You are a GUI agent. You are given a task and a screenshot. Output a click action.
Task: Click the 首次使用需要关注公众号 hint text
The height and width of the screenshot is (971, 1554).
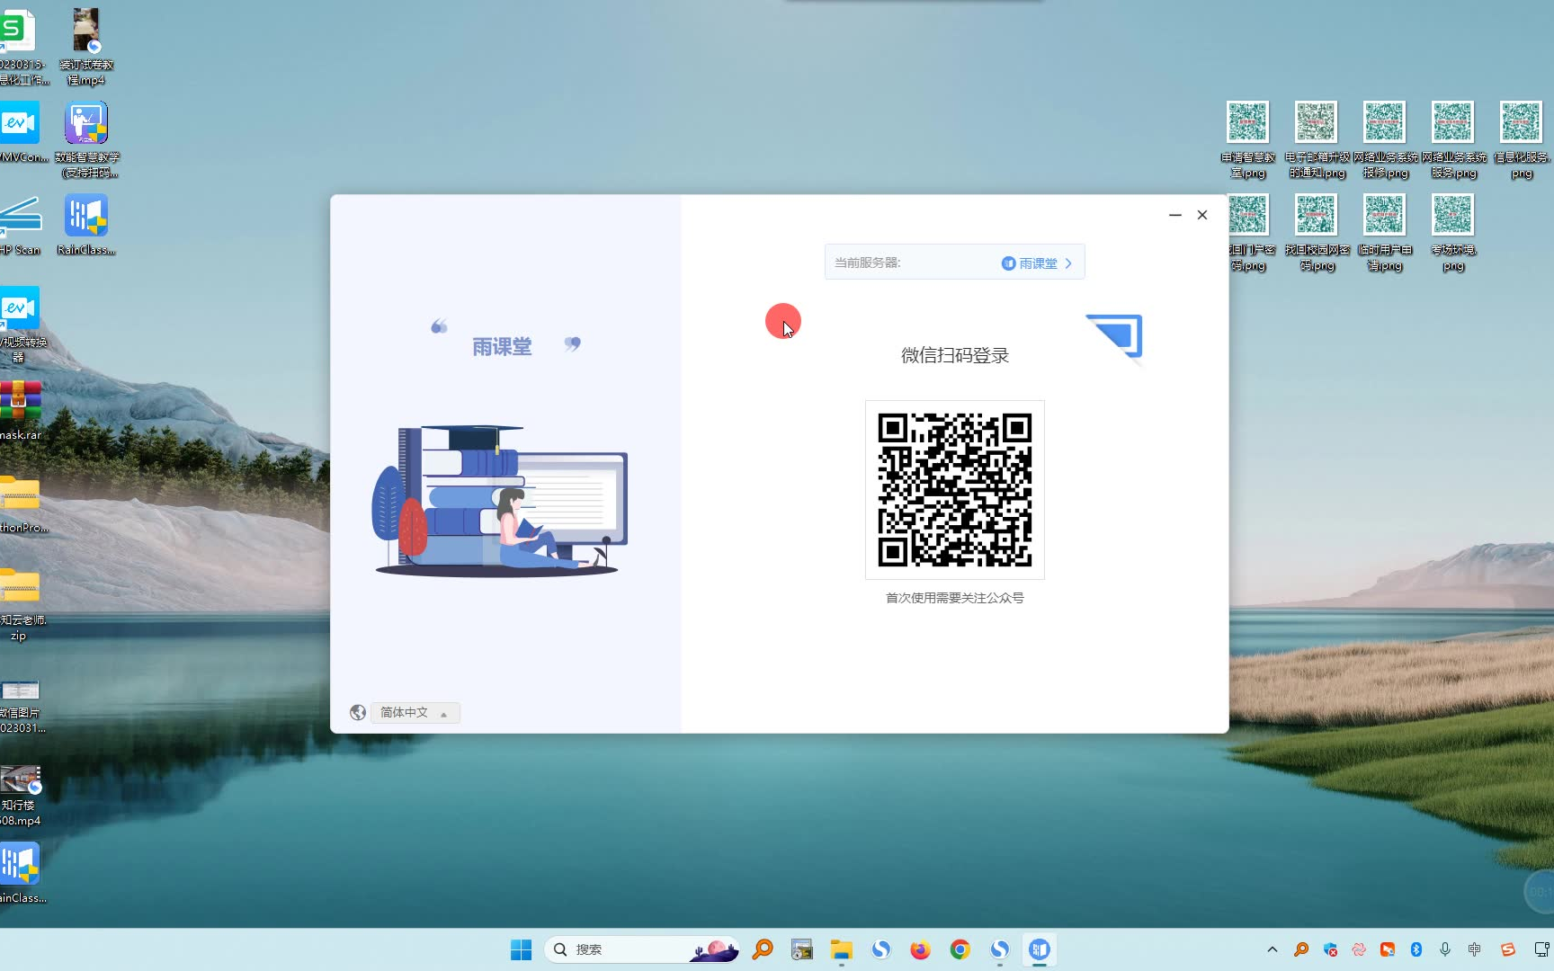[x=954, y=598]
